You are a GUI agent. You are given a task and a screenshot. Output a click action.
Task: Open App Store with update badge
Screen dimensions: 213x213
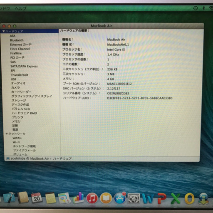point(120,198)
